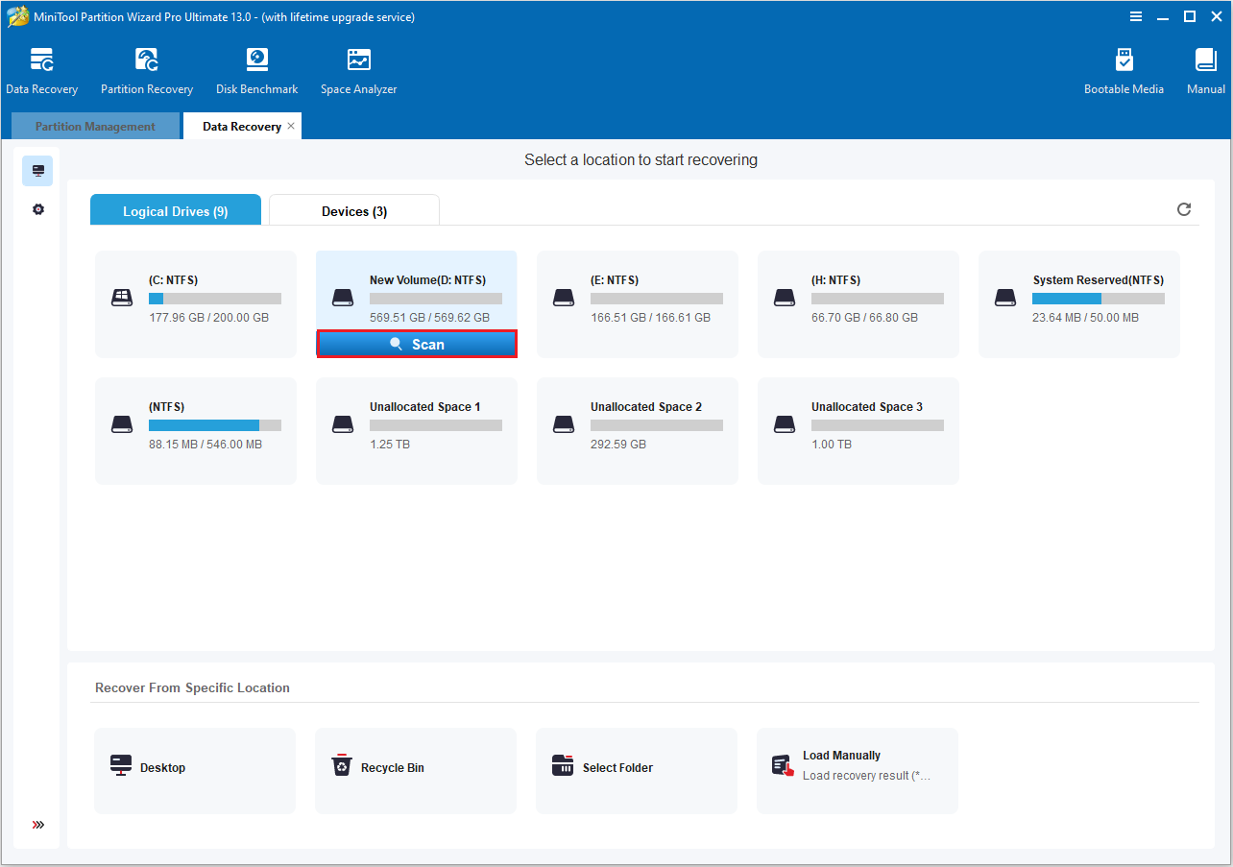Viewport: 1233px width, 867px height.
Task: Open the Data Recovery tool
Action: tap(42, 67)
